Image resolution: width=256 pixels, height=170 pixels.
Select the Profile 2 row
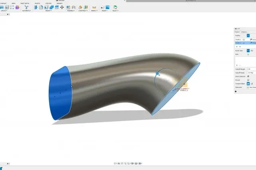pyautogui.click(x=246, y=43)
